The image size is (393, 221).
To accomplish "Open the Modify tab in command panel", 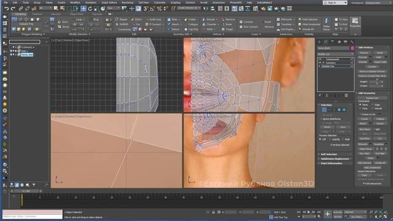I will (x=326, y=42).
